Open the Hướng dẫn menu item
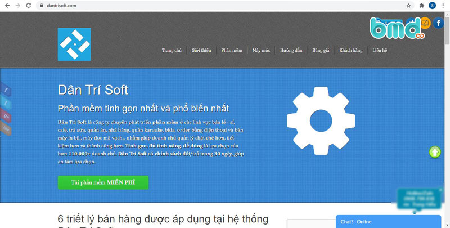Image resolution: width=450 pixels, height=228 pixels. click(x=291, y=50)
